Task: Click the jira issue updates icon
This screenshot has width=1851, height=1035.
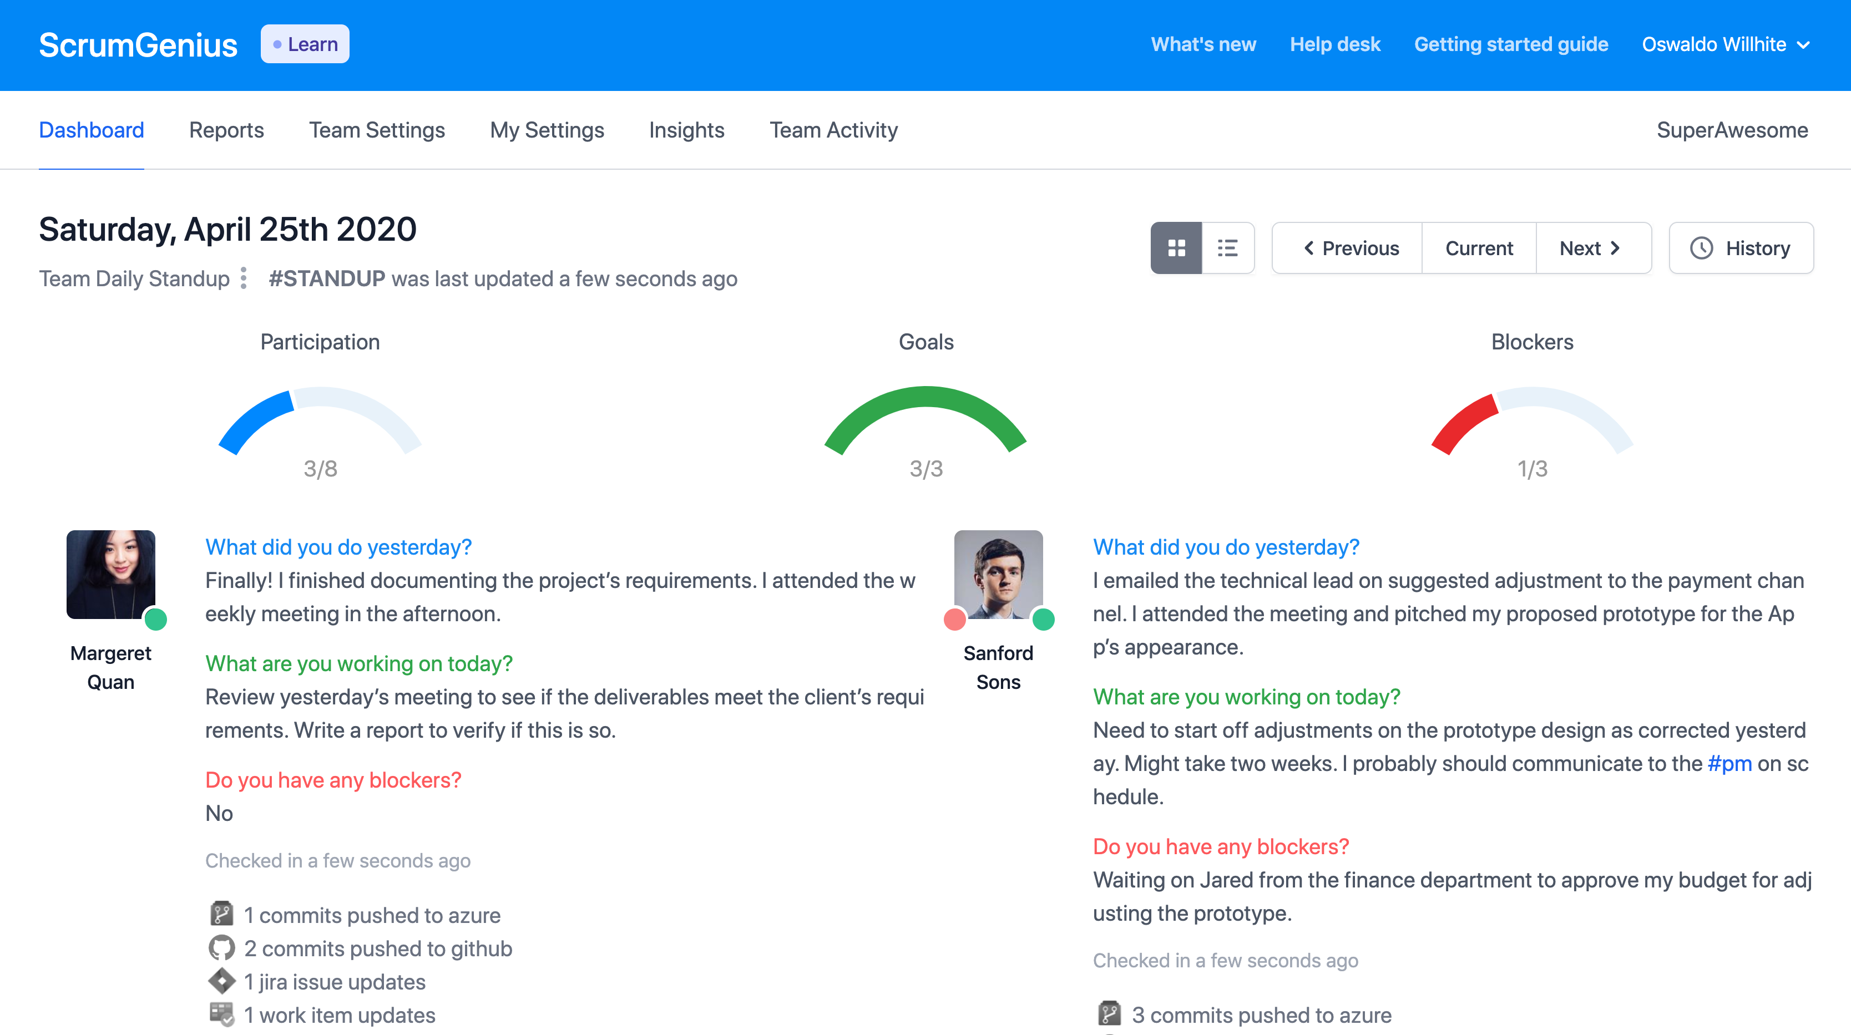Action: [x=221, y=981]
